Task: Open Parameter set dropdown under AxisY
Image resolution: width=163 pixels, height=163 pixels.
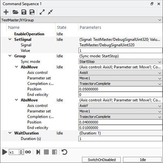Action: click(x=120, y=111)
